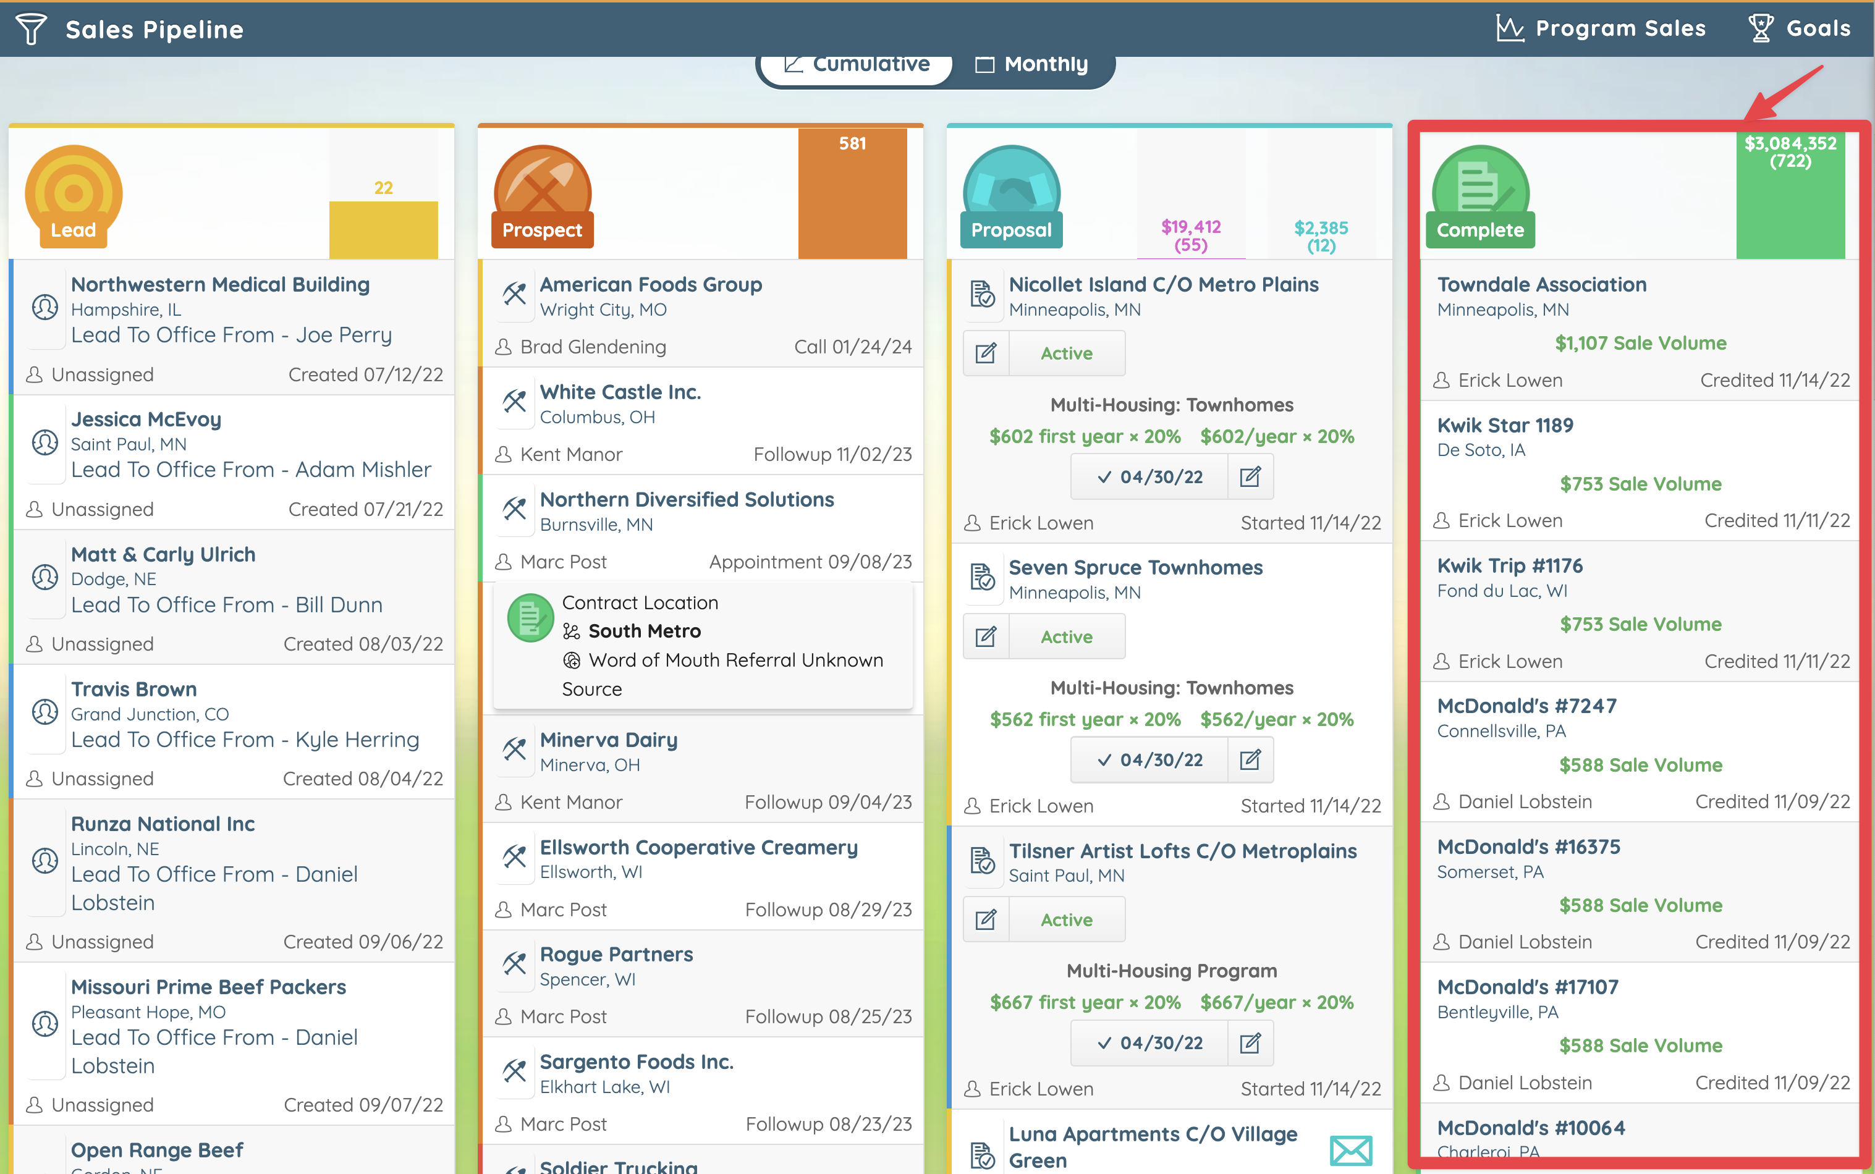1875x1174 pixels.
Task: Click the green Complete bar $3,084,352
Action: pos(1790,193)
